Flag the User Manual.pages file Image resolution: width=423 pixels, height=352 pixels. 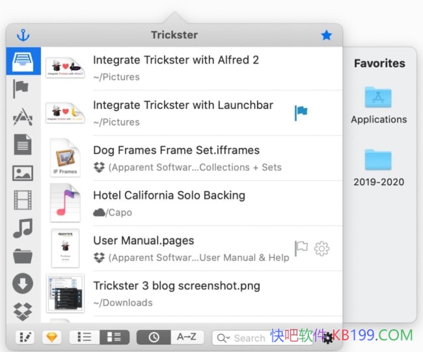[x=301, y=248]
